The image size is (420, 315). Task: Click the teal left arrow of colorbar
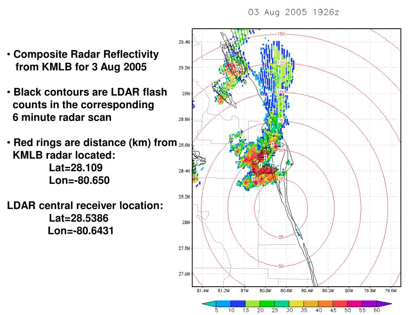(209, 304)
